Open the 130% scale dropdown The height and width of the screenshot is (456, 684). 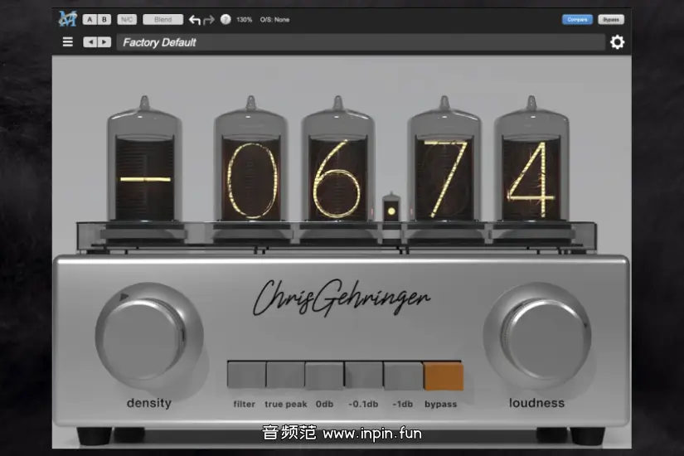(245, 20)
